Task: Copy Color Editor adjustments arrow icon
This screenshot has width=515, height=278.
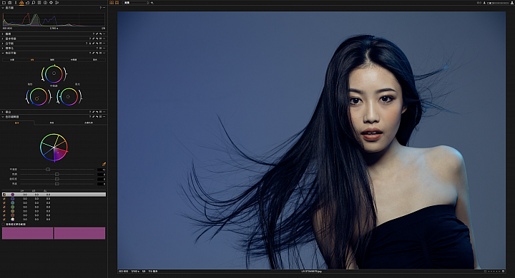Action: click(x=93, y=117)
